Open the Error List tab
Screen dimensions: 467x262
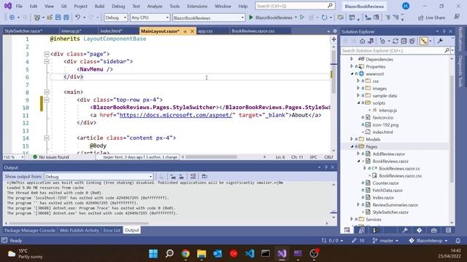tap(112, 230)
